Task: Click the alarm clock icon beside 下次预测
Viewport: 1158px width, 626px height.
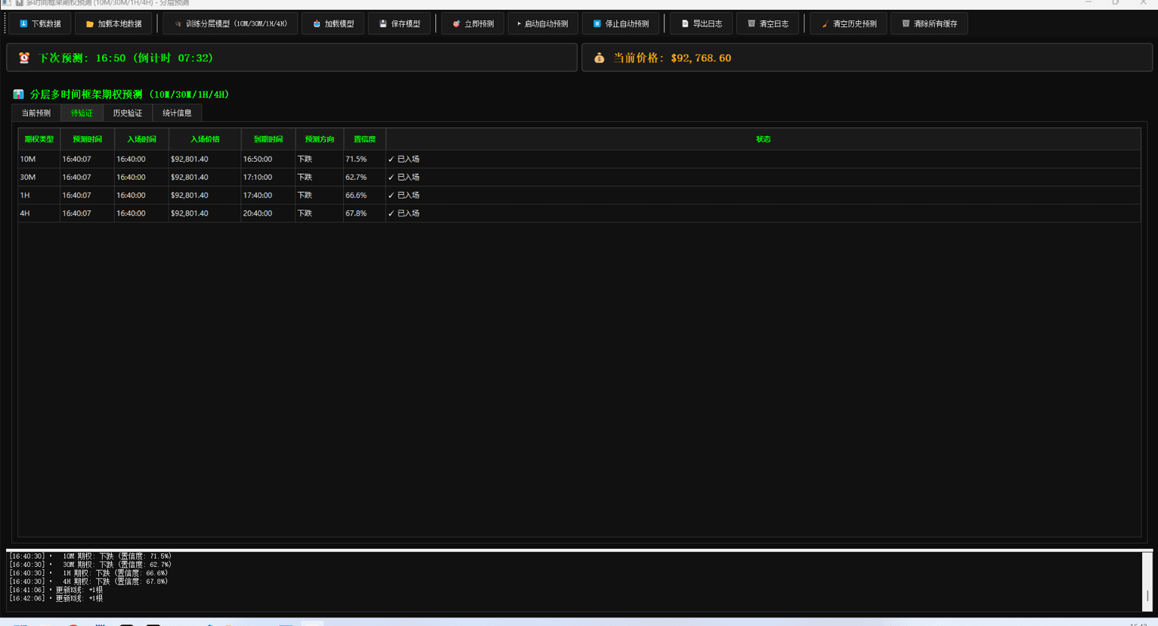Action: coord(24,57)
